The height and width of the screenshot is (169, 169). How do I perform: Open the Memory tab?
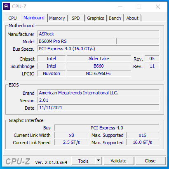57,18
